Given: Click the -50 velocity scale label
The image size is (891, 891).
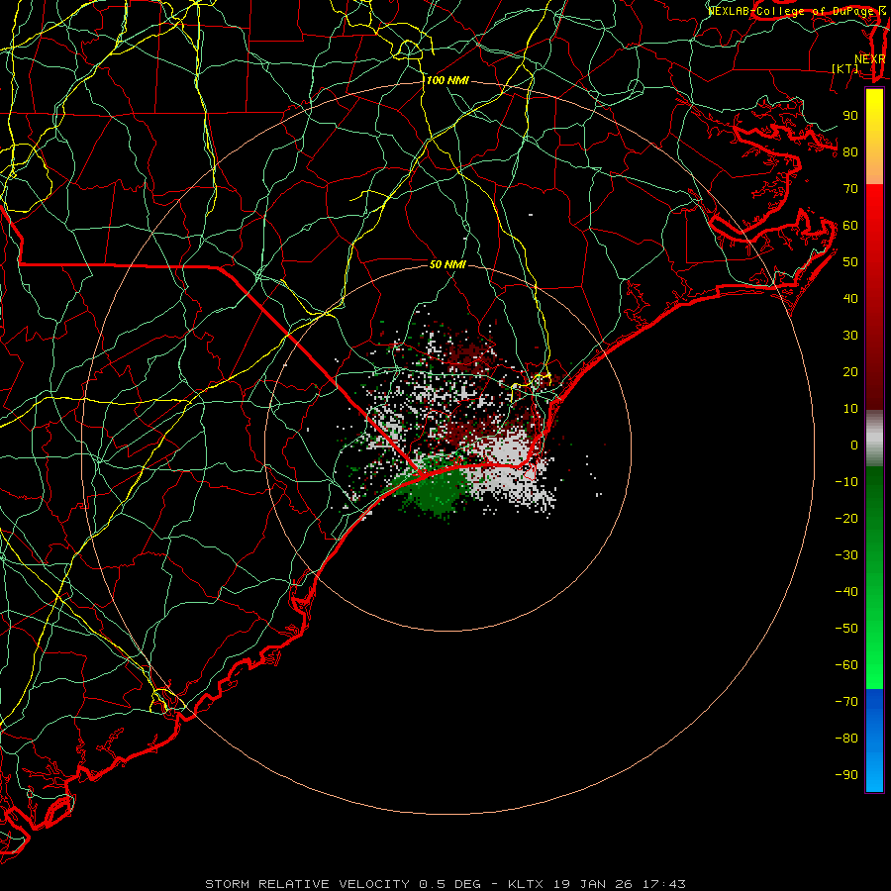Looking at the screenshot, I should [x=846, y=629].
